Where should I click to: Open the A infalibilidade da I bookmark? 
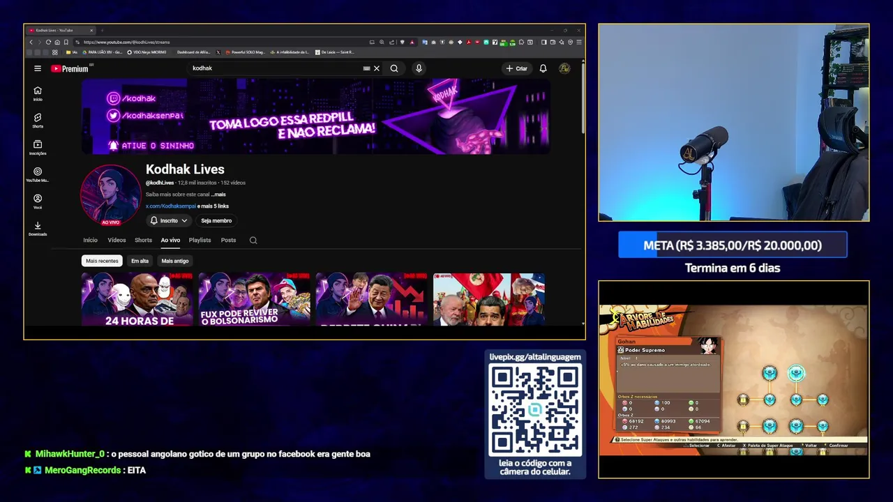pos(289,52)
